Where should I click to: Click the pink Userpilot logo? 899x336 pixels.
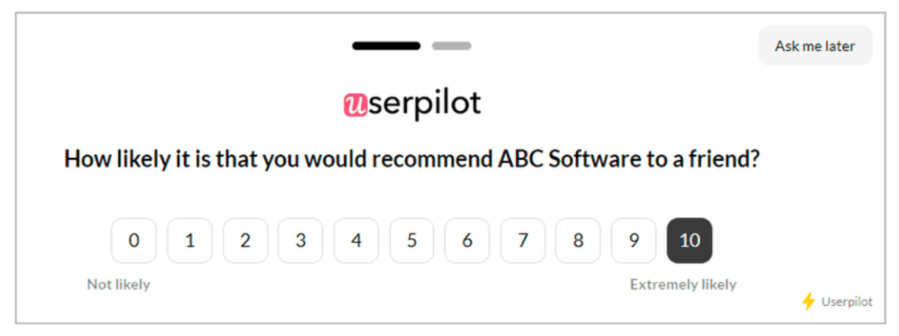[x=412, y=104]
